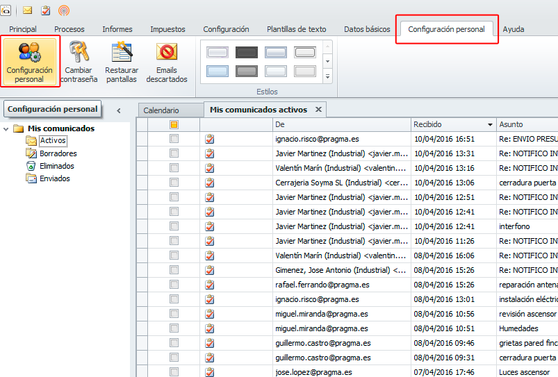Viewport: 558px width, 377px height.
Task: Open the Recibido column sort dropdown arrow
Action: pyautogui.click(x=490, y=124)
